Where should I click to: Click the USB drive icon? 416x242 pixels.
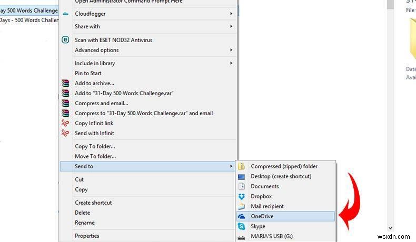[241, 238]
